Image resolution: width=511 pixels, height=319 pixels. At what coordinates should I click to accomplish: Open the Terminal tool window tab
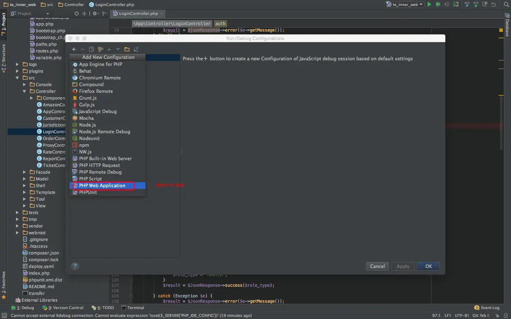coord(133,307)
